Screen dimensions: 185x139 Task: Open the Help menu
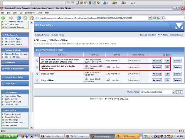click(x=47, y=13)
